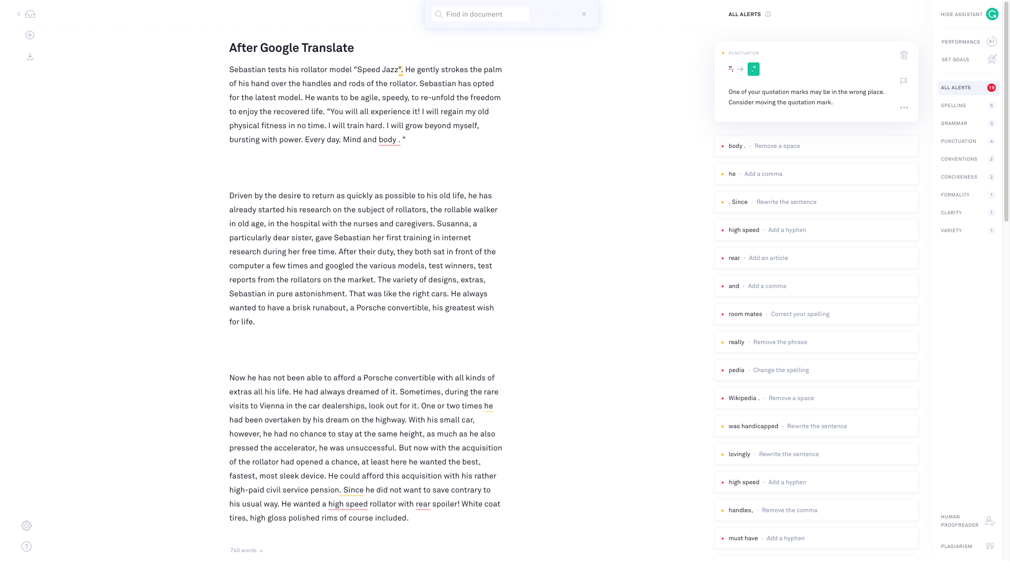Expand the 'lovingly' rewrite the sentence alert
This screenshot has height=575, width=1010.
[816, 454]
